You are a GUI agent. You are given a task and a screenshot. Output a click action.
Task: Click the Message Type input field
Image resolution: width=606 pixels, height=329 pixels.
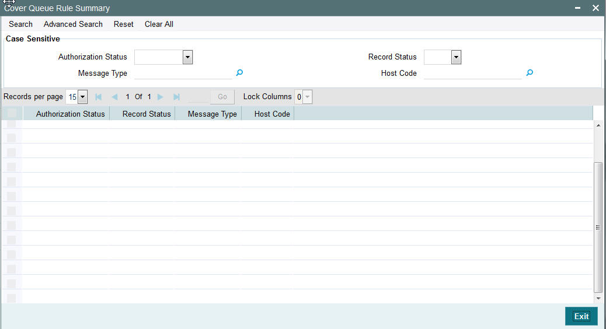click(x=183, y=73)
